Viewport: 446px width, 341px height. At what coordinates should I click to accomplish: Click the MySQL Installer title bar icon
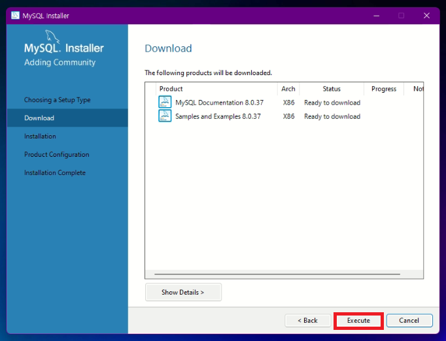click(15, 15)
